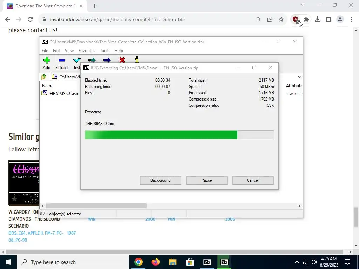
Task: Click the Background button in extraction dialog
Action: (x=161, y=180)
